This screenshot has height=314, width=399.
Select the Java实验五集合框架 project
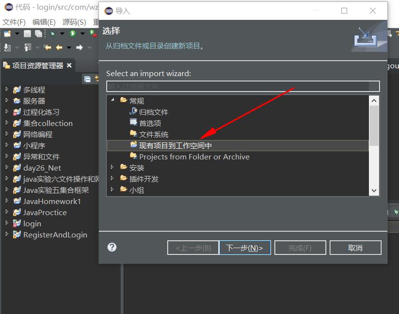click(x=56, y=190)
